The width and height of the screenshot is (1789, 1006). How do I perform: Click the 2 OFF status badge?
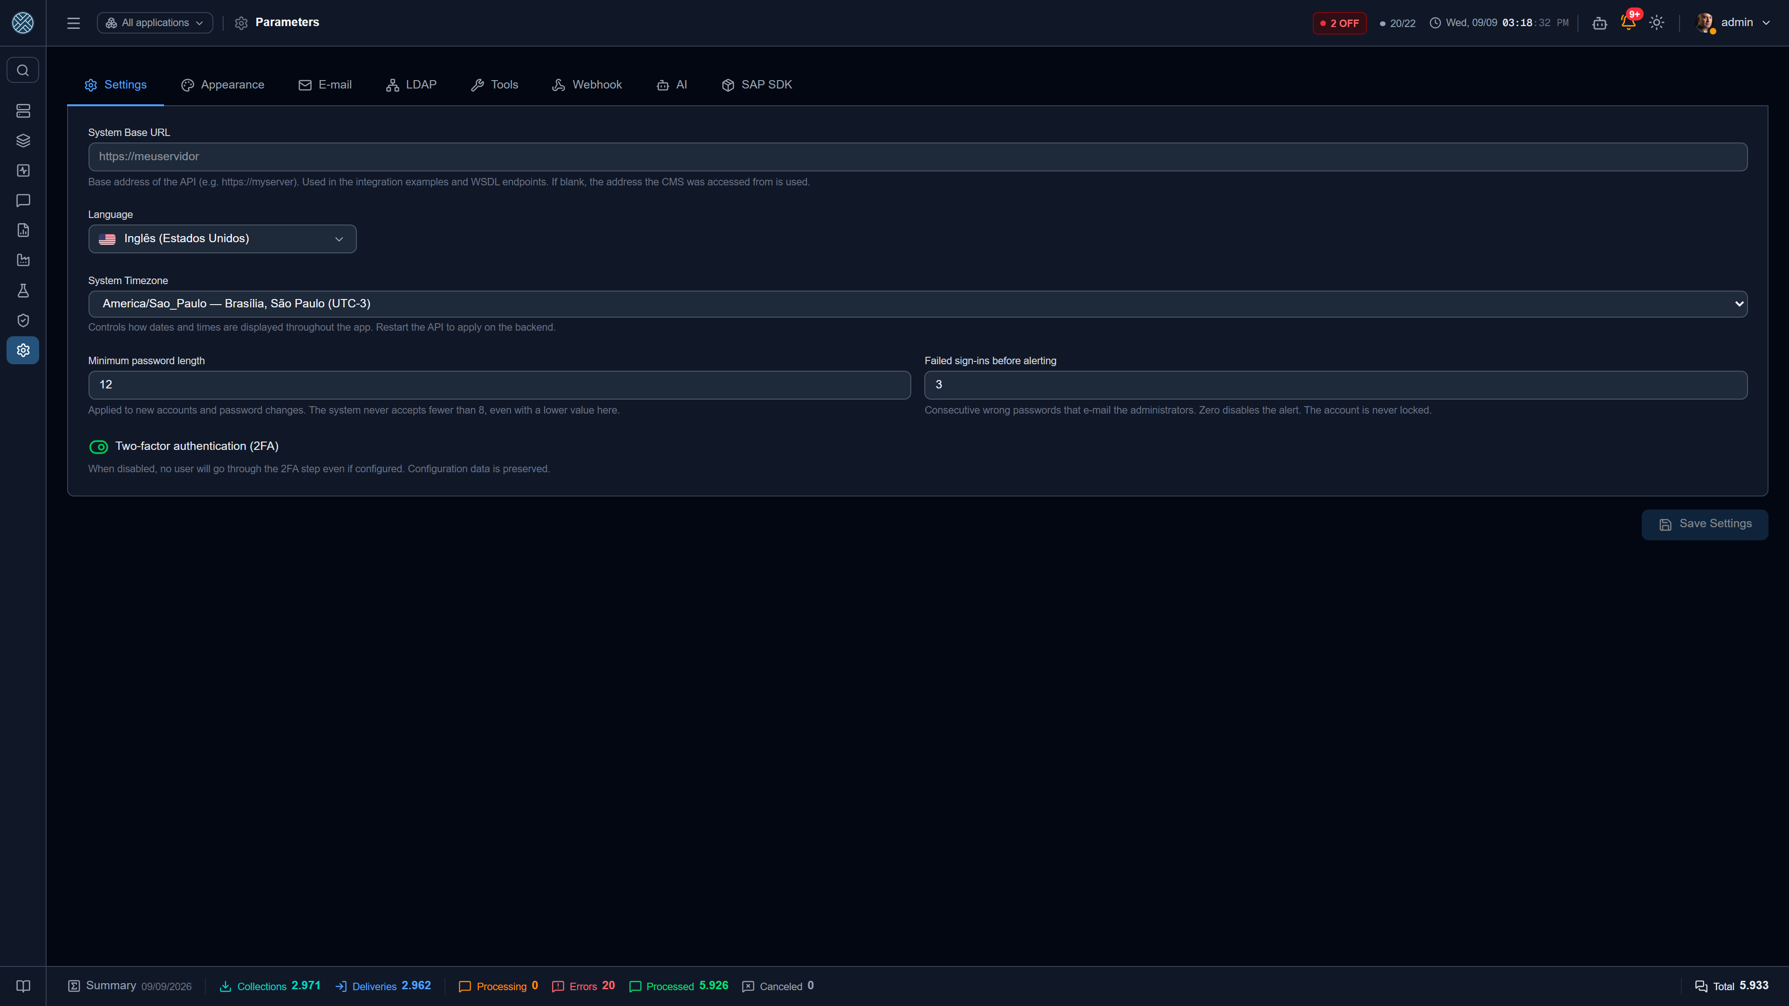coord(1339,23)
